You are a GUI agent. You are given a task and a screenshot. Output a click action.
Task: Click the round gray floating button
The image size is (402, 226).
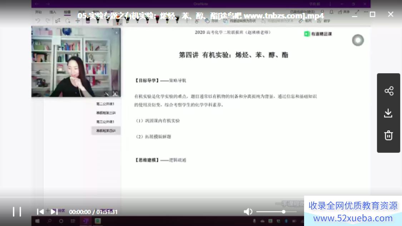click(x=358, y=40)
